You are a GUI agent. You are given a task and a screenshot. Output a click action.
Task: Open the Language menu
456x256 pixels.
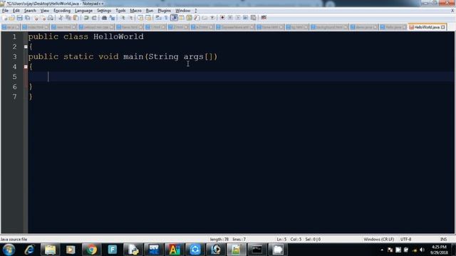click(83, 11)
